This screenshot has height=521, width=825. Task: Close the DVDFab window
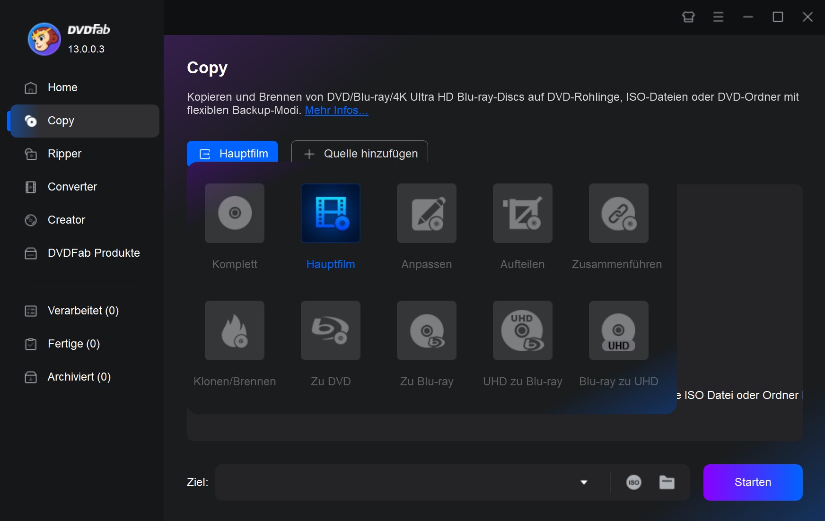(808, 17)
